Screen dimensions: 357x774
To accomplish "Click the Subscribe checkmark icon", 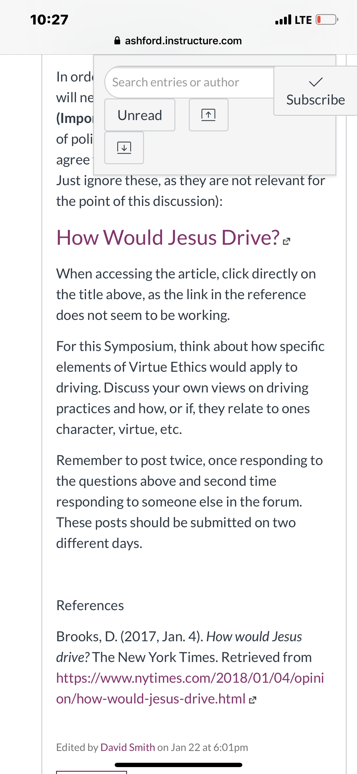I will 316,82.
